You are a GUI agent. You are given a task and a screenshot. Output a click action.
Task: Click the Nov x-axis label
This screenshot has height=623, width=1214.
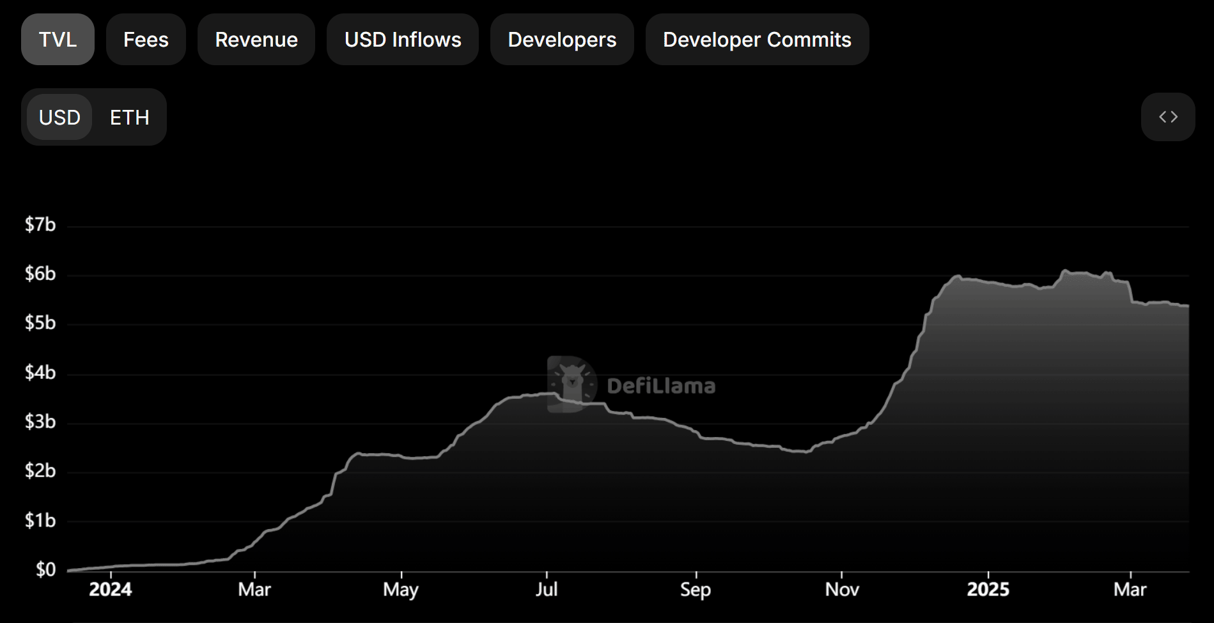[x=842, y=589]
